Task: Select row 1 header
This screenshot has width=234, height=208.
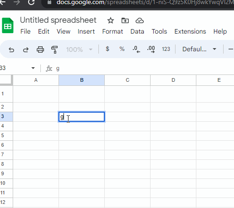Action: click(6, 94)
